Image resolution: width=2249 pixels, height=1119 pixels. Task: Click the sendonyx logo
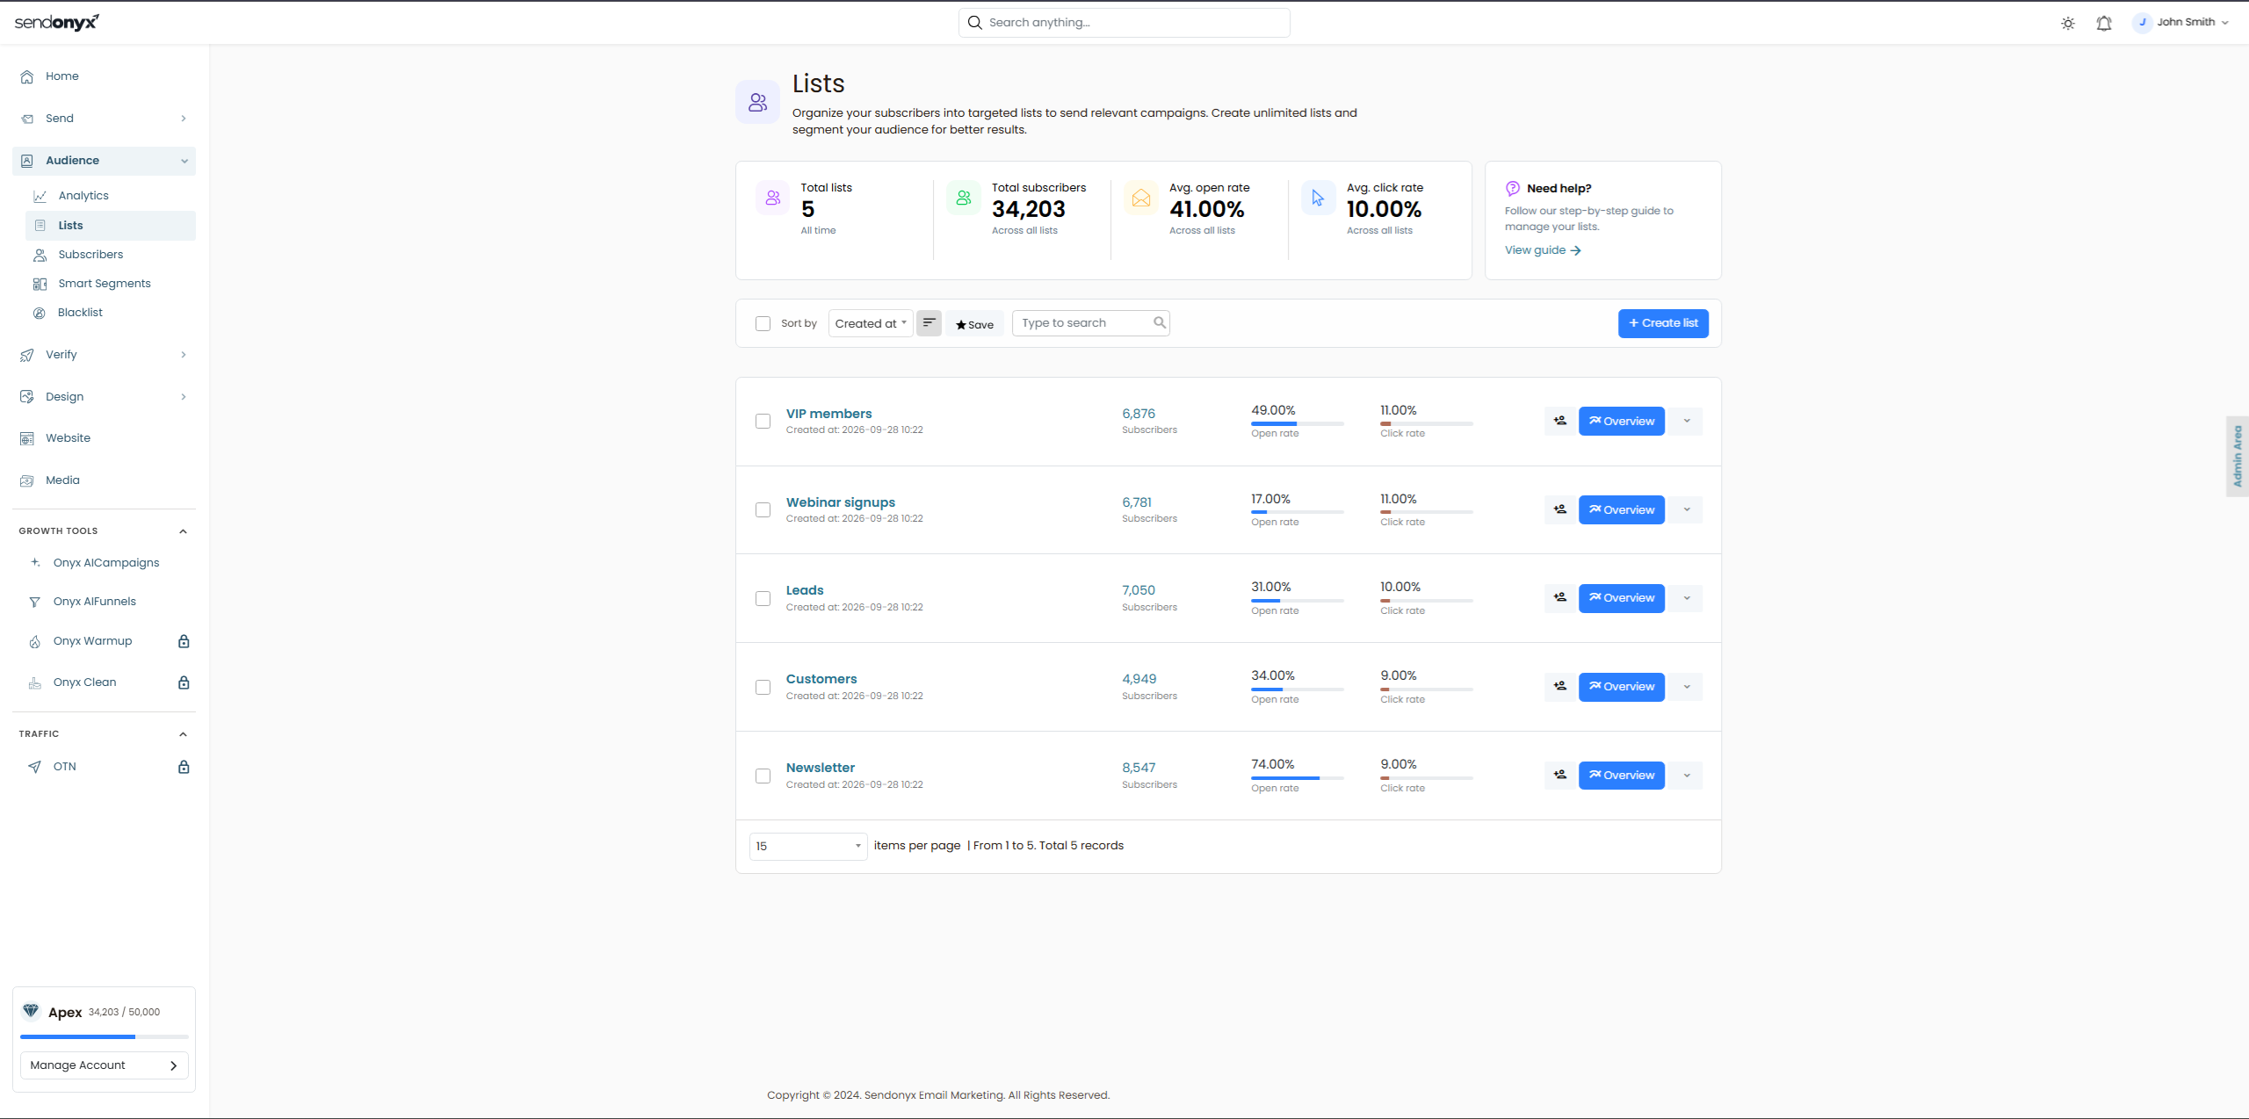click(57, 22)
